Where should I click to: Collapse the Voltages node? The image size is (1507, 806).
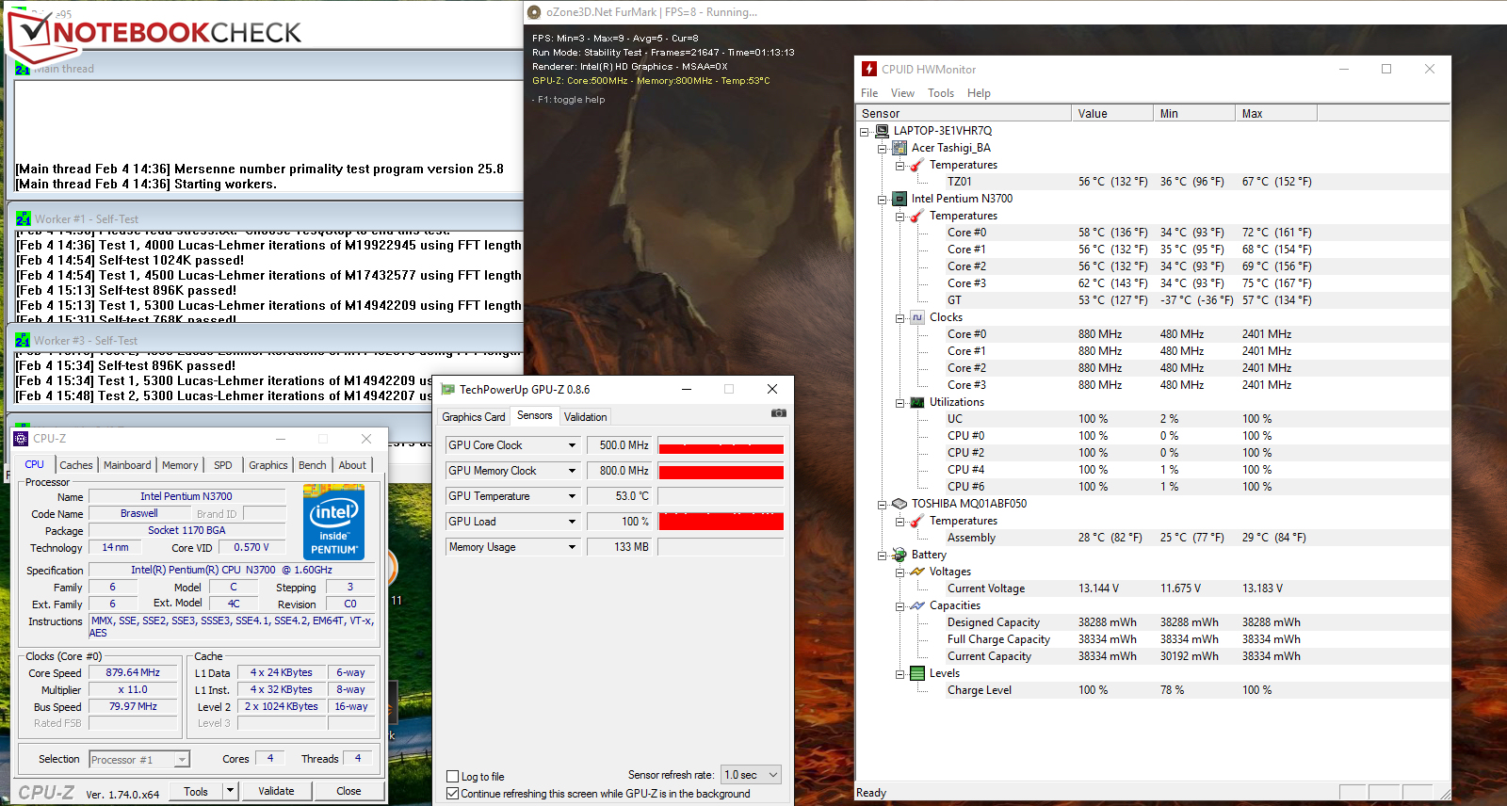tap(900, 572)
